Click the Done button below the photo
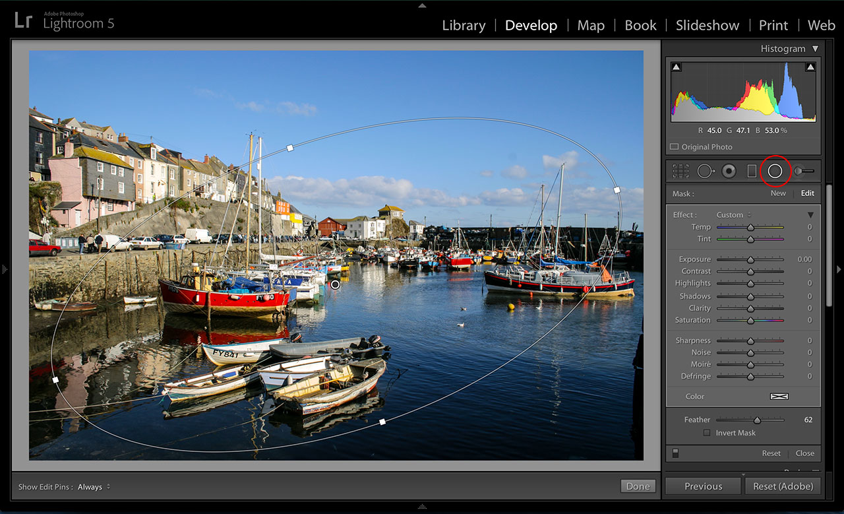Image resolution: width=844 pixels, height=514 pixels. click(x=638, y=486)
